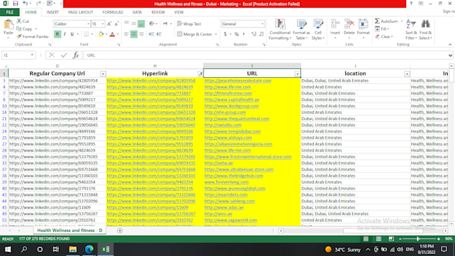Open the font name dropdown Calibri
455x256 pixels.
point(88,24)
